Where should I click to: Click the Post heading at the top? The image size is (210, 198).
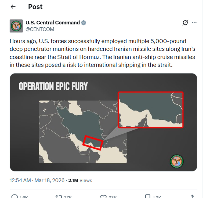pyautogui.click(x=35, y=7)
